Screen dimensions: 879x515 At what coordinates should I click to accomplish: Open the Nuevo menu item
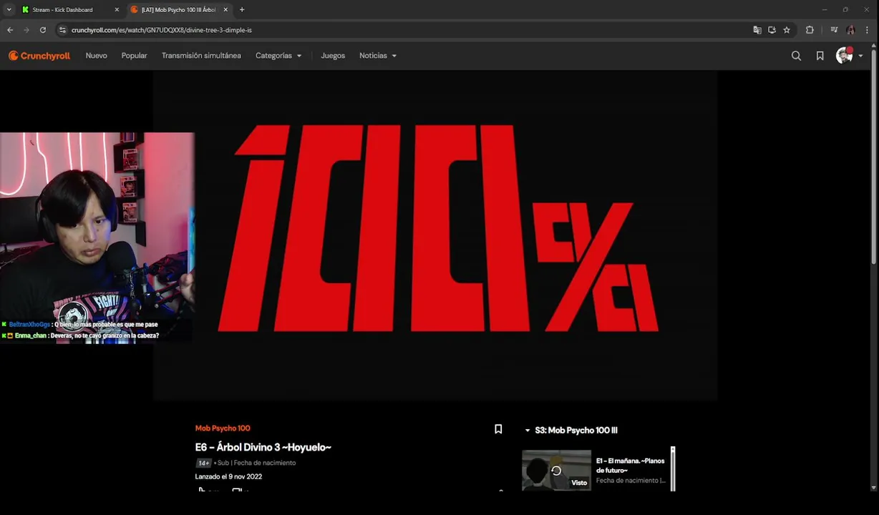pyautogui.click(x=96, y=56)
